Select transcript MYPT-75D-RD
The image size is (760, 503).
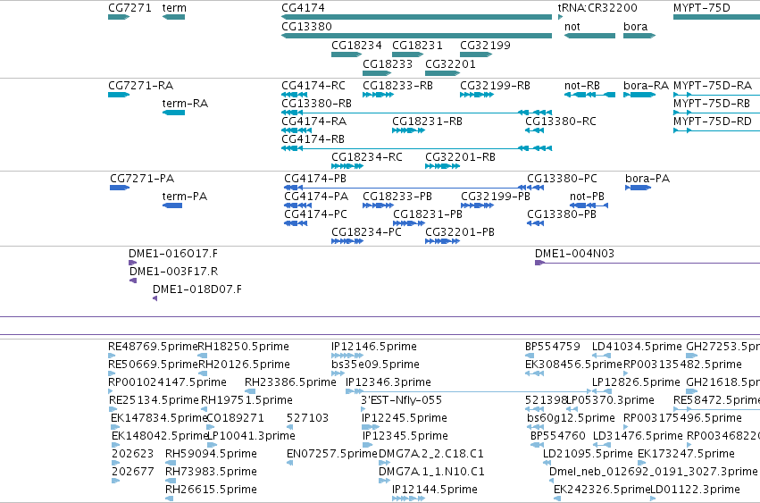pyautogui.click(x=716, y=130)
